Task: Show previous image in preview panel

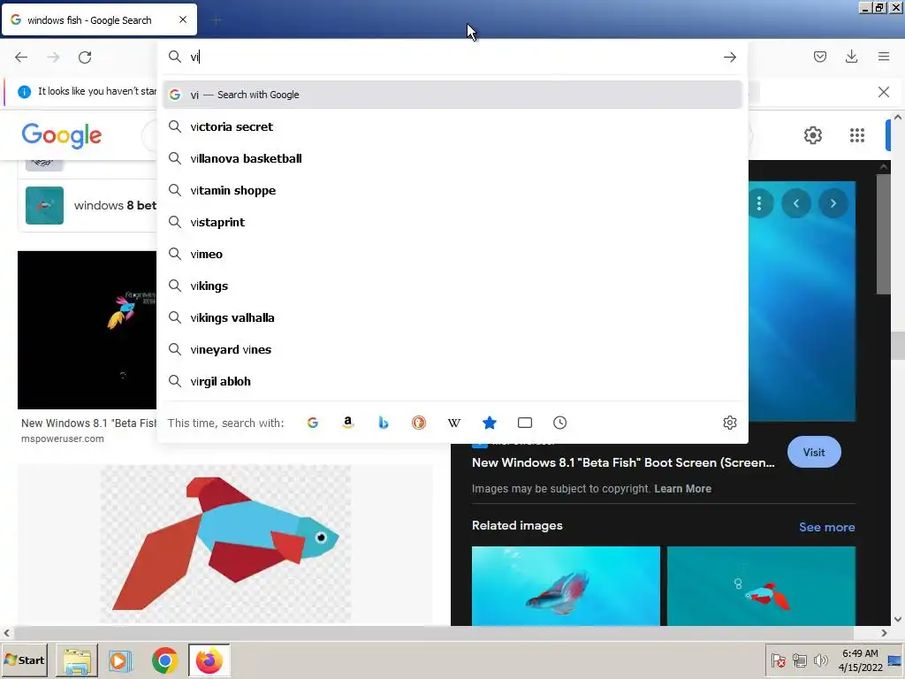Action: click(796, 203)
